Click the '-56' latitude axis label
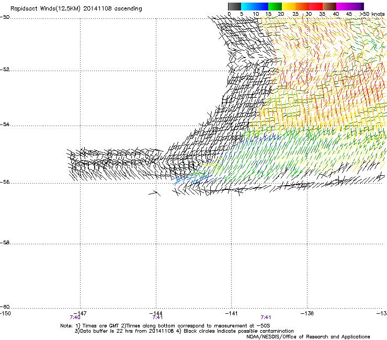 tap(5, 182)
